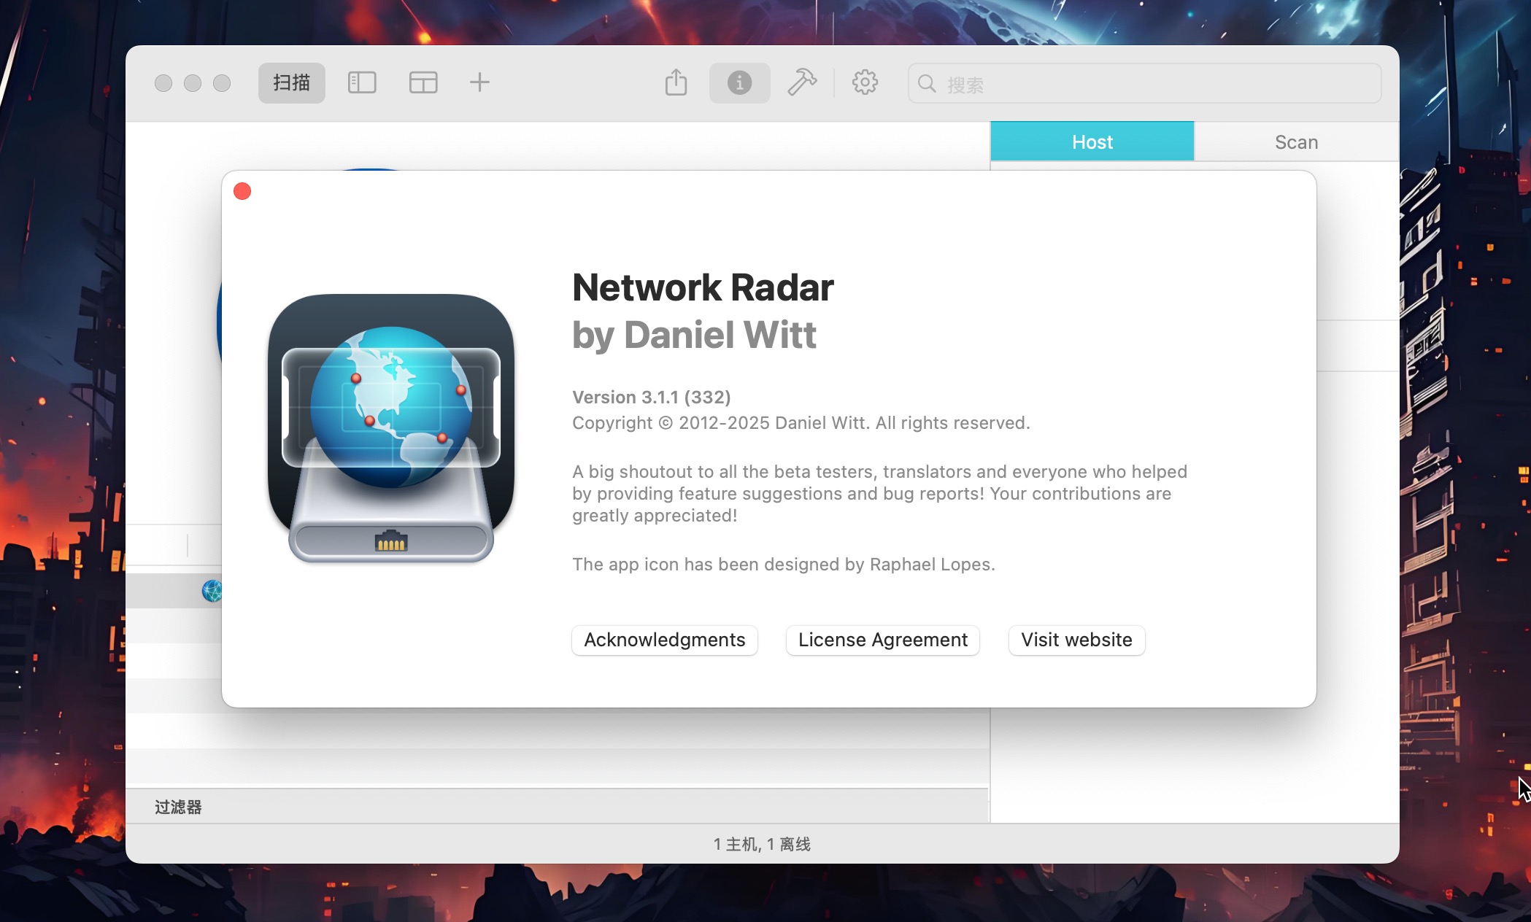Click the Network Radar app icon image
Screen dimensions: 1531x922
point(391,428)
